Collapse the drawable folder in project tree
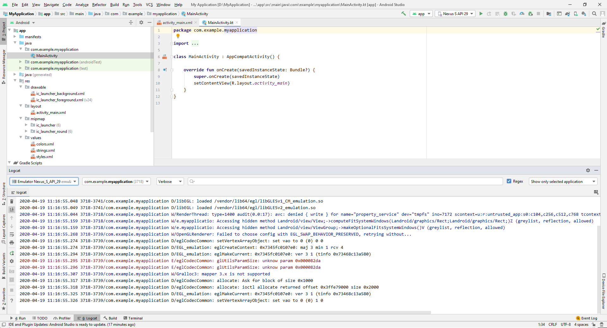Screen dimensions: 607x328 [21, 87]
